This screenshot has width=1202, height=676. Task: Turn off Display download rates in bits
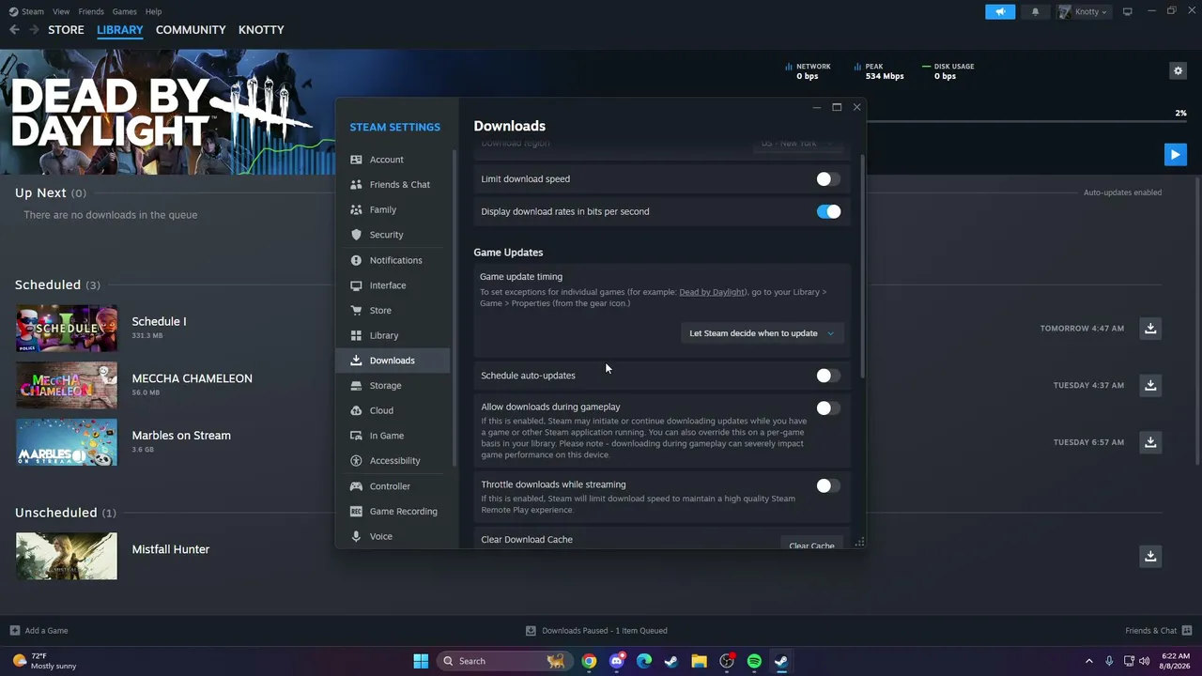(x=828, y=211)
